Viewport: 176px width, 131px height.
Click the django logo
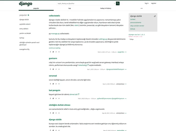point(26,4)
